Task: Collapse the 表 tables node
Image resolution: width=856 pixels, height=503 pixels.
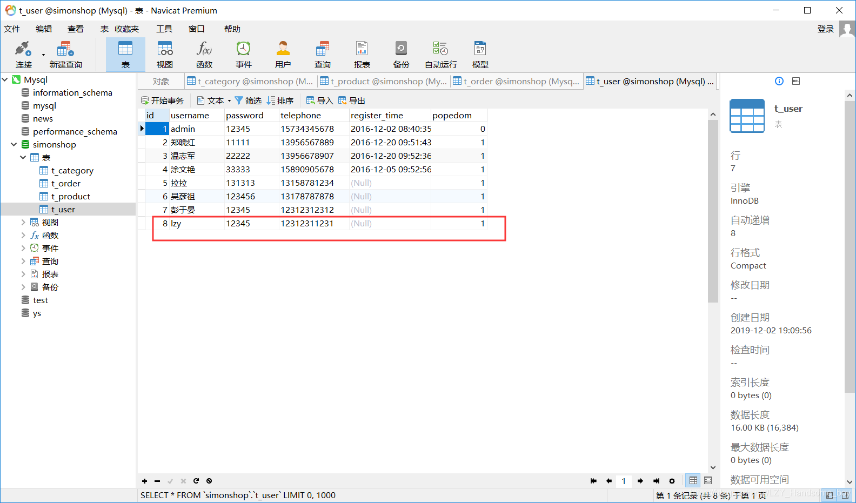Action: pyautogui.click(x=23, y=157)
